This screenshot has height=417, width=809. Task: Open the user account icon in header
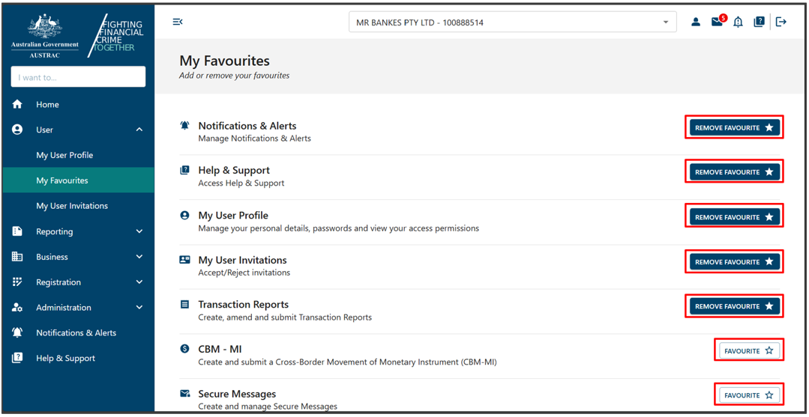(x=696, y=22)
